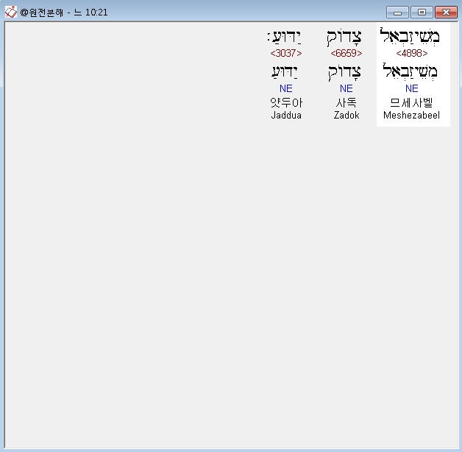Minimize the 원전분해 window
The width and height of the screenshot is (462, 452).
397,13
